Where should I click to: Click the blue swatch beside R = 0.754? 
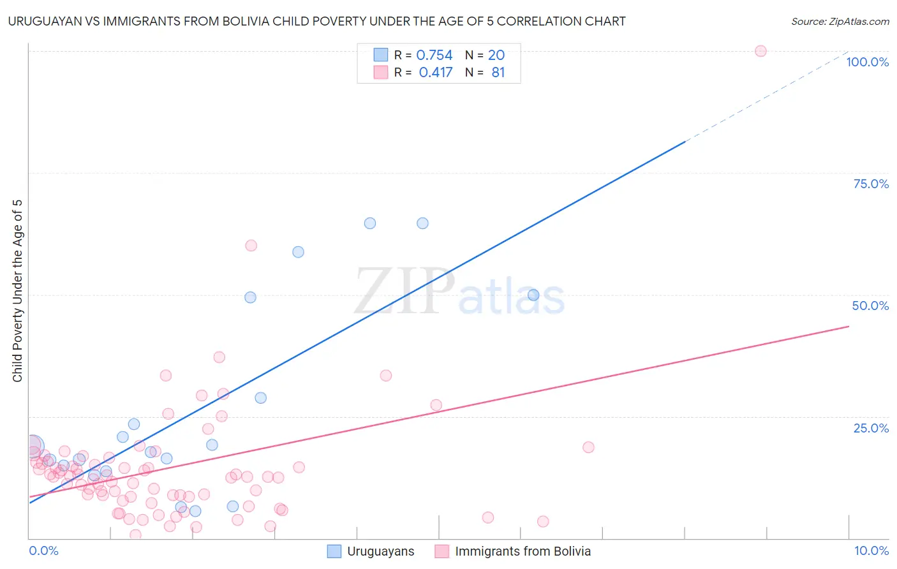click(381, 55)
